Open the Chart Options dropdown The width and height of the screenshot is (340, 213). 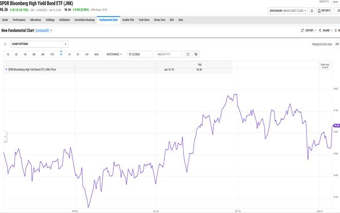39,44
